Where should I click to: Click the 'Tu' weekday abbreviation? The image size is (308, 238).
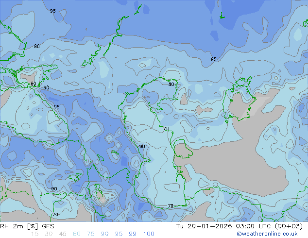[180, 226]
